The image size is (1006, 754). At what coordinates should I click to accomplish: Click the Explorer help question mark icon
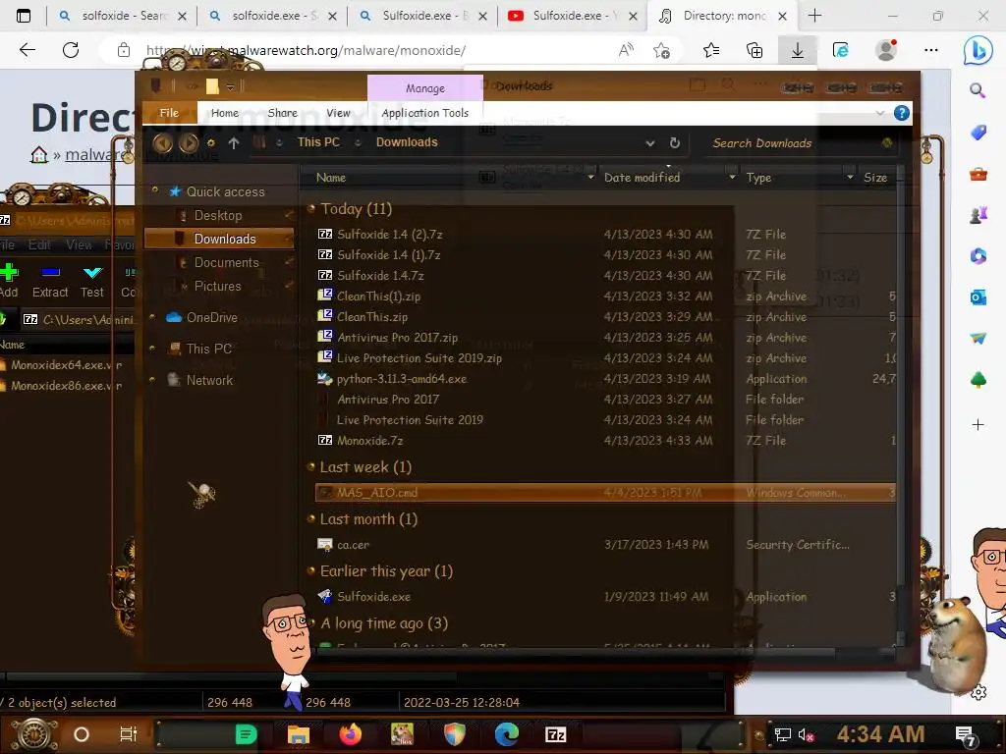tap(902, 113)
